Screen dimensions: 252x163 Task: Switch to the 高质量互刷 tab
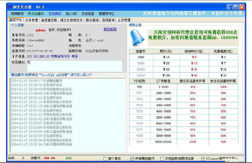coord(49,20)
